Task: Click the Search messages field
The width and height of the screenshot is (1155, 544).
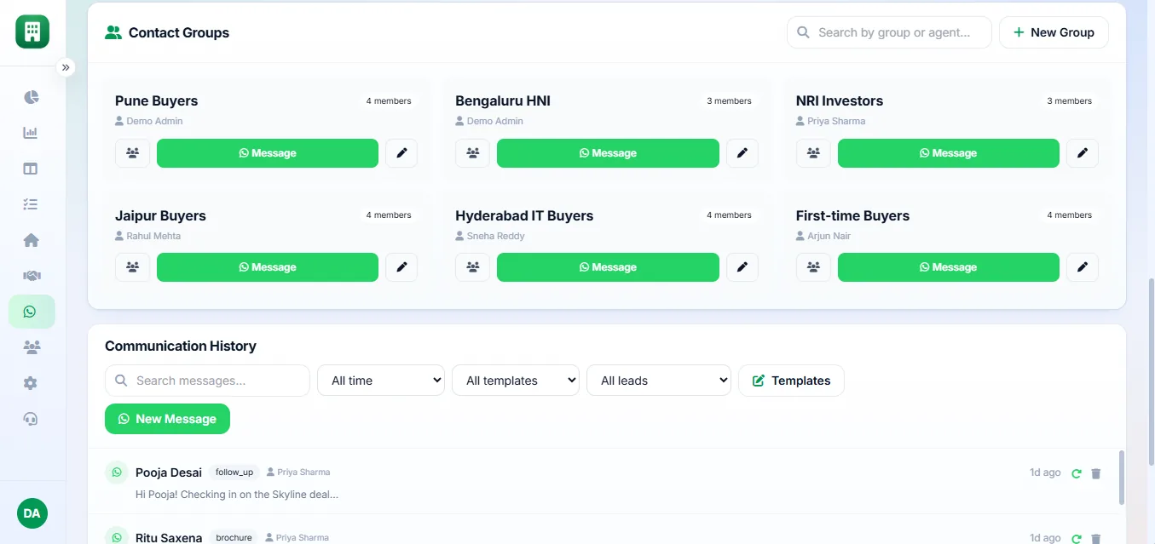Action: pyautogui.click(x=207, y=381)
